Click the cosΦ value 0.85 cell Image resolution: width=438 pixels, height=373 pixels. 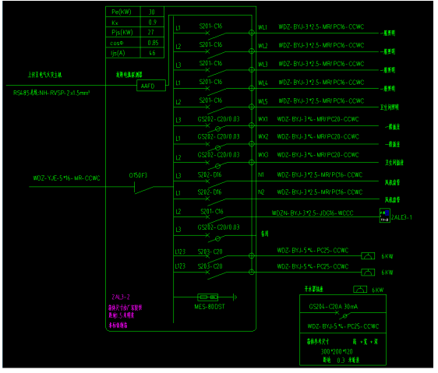[x=154, y=43]
